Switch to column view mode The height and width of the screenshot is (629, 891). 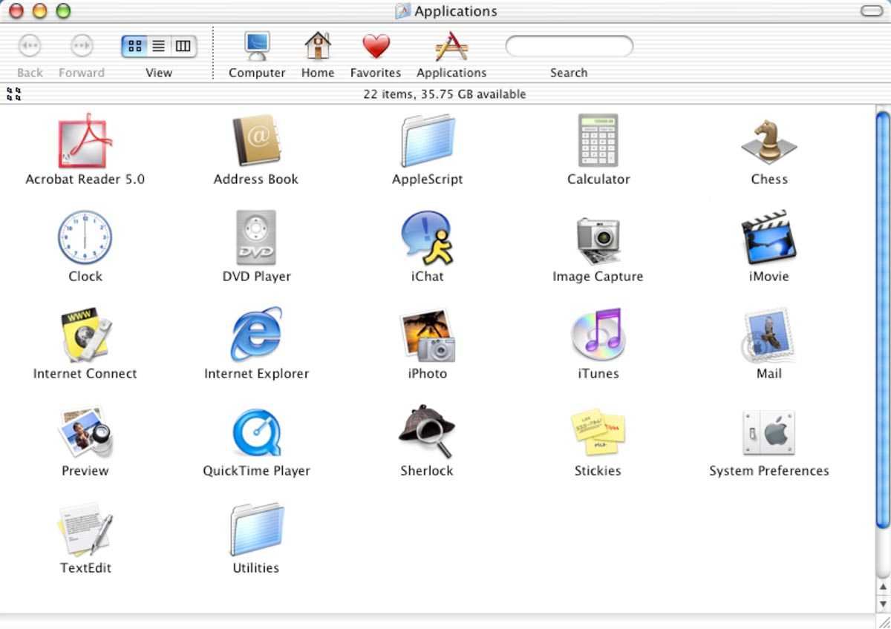click(183, 47)
